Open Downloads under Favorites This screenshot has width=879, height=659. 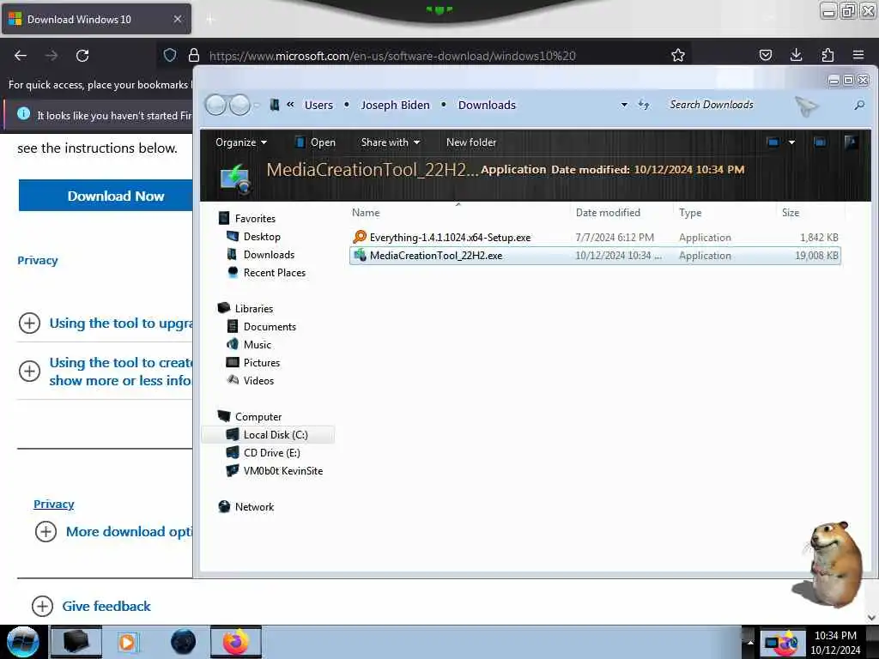[269, 254]
